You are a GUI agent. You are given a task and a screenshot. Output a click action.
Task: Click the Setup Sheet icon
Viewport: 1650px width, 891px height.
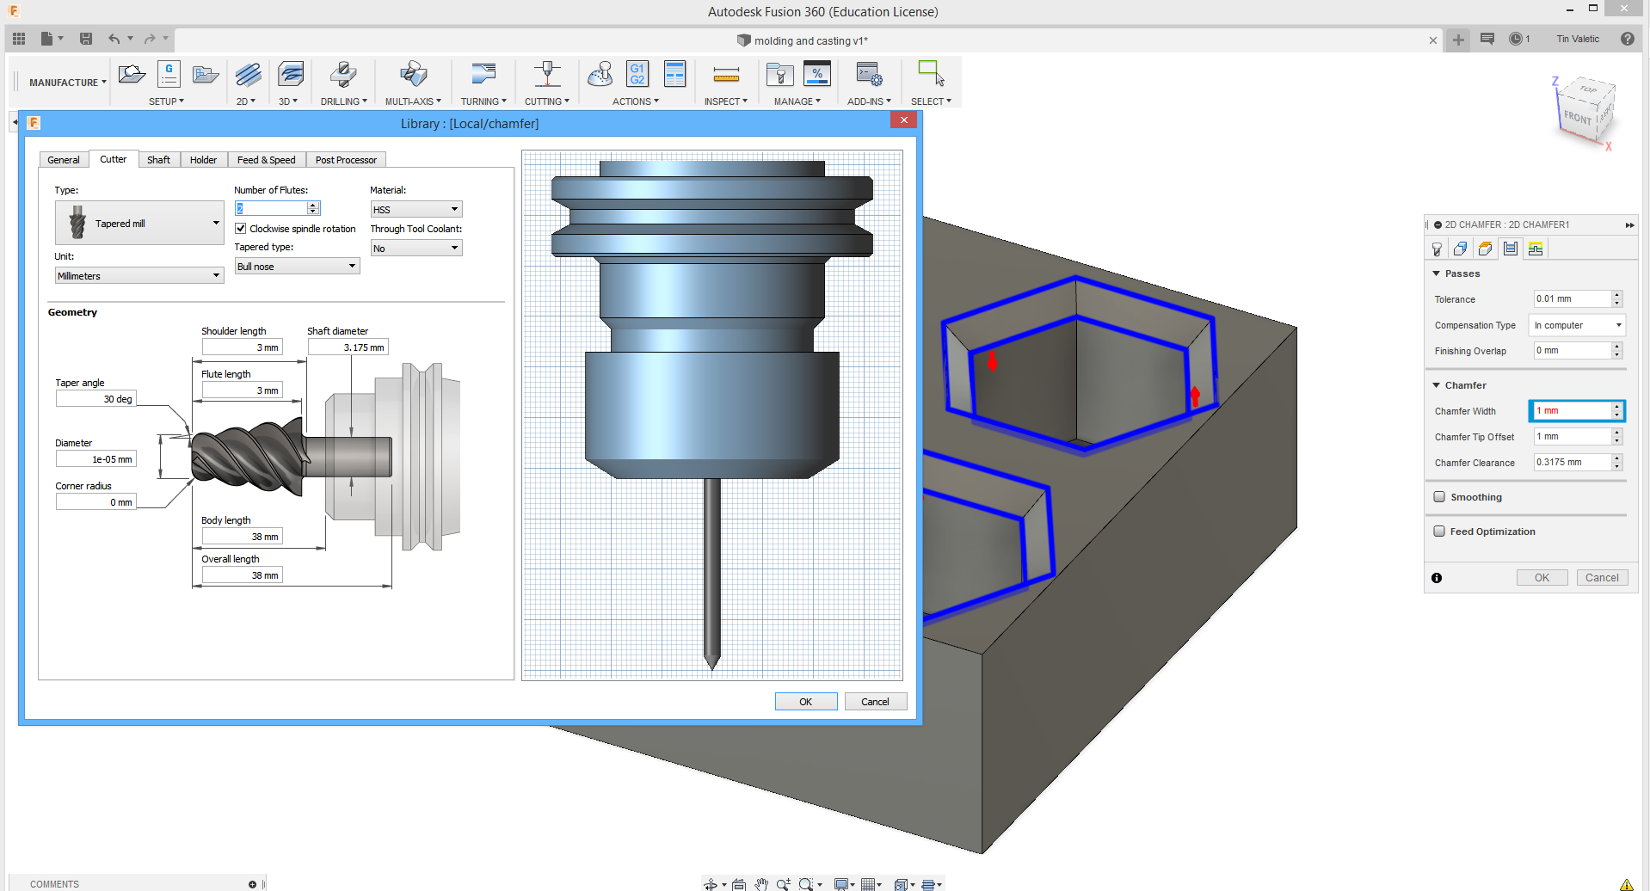[x=675, y=74]
